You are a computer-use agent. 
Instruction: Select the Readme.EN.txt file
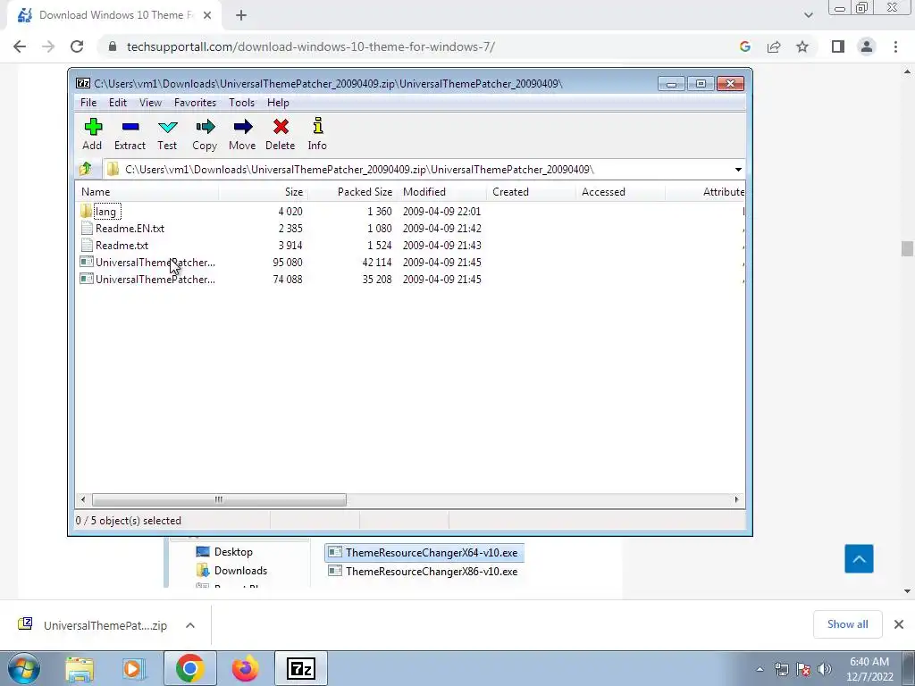click(130, 228)
